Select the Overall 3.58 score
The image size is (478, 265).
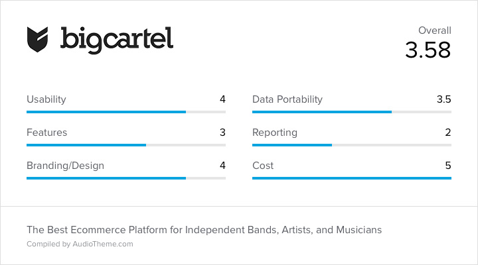[x=428, y=50]
